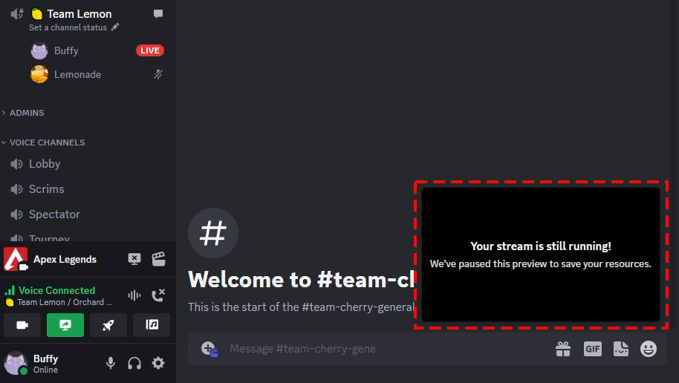679x383 pixels.
Task: Toggle the green screen share button
Action: click(x=65, y=325)
